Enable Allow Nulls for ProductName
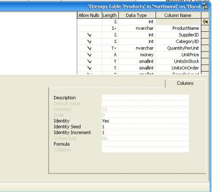The height and width of the screenshot is (192, 212). 90,28
